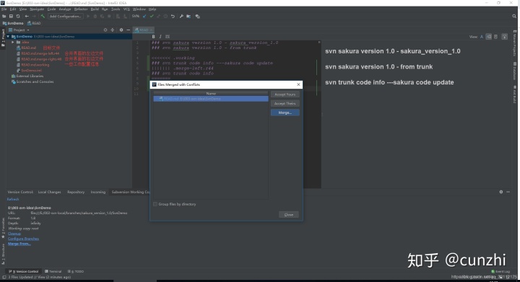The width and height of the screenshot is (520, 282).
Task: Click the Build project hammer icon
Action: (43, 16)
